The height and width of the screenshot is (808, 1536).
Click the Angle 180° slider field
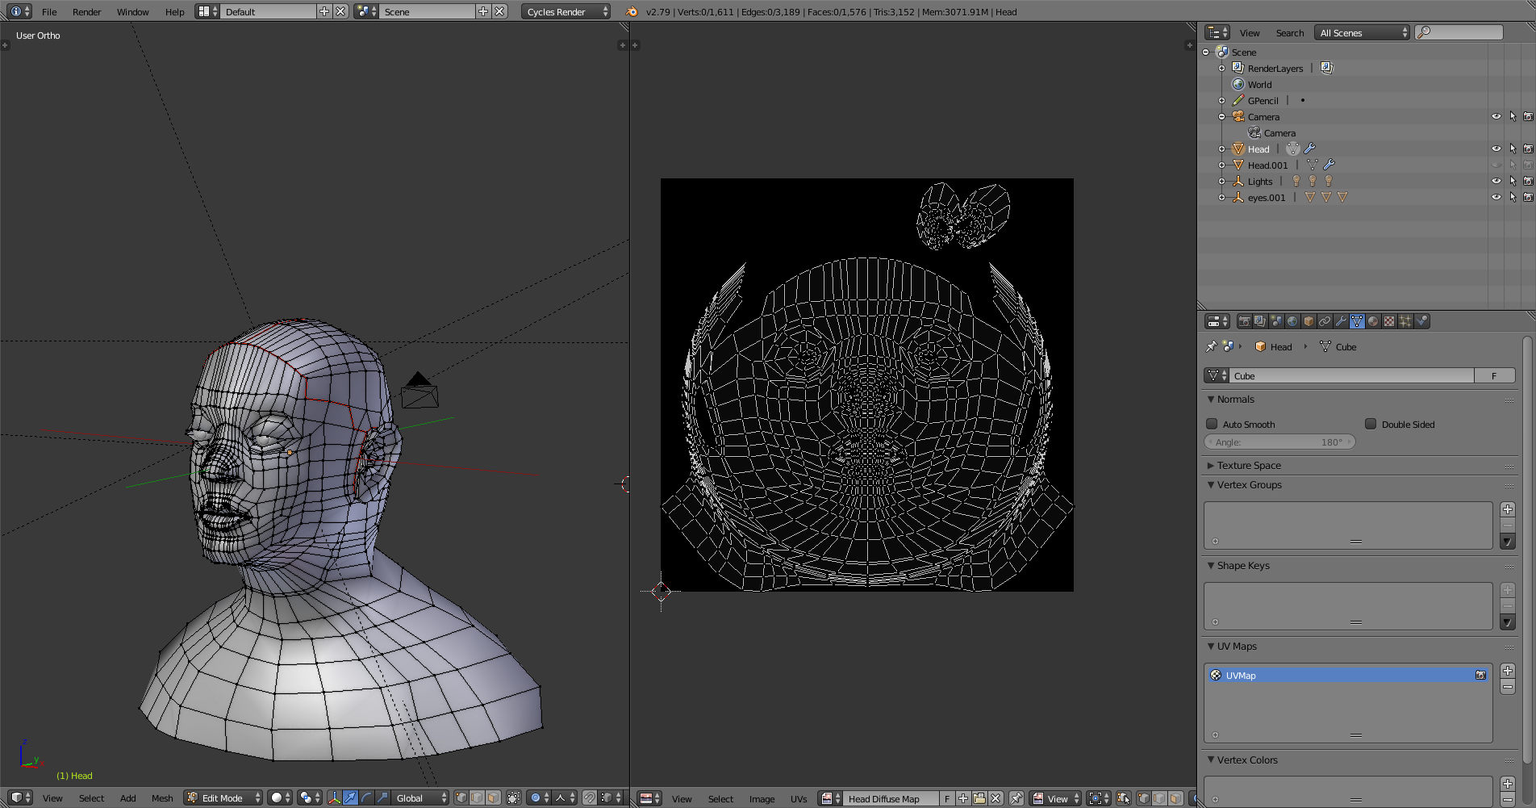pyautogui.click(x=1279, y=442)
